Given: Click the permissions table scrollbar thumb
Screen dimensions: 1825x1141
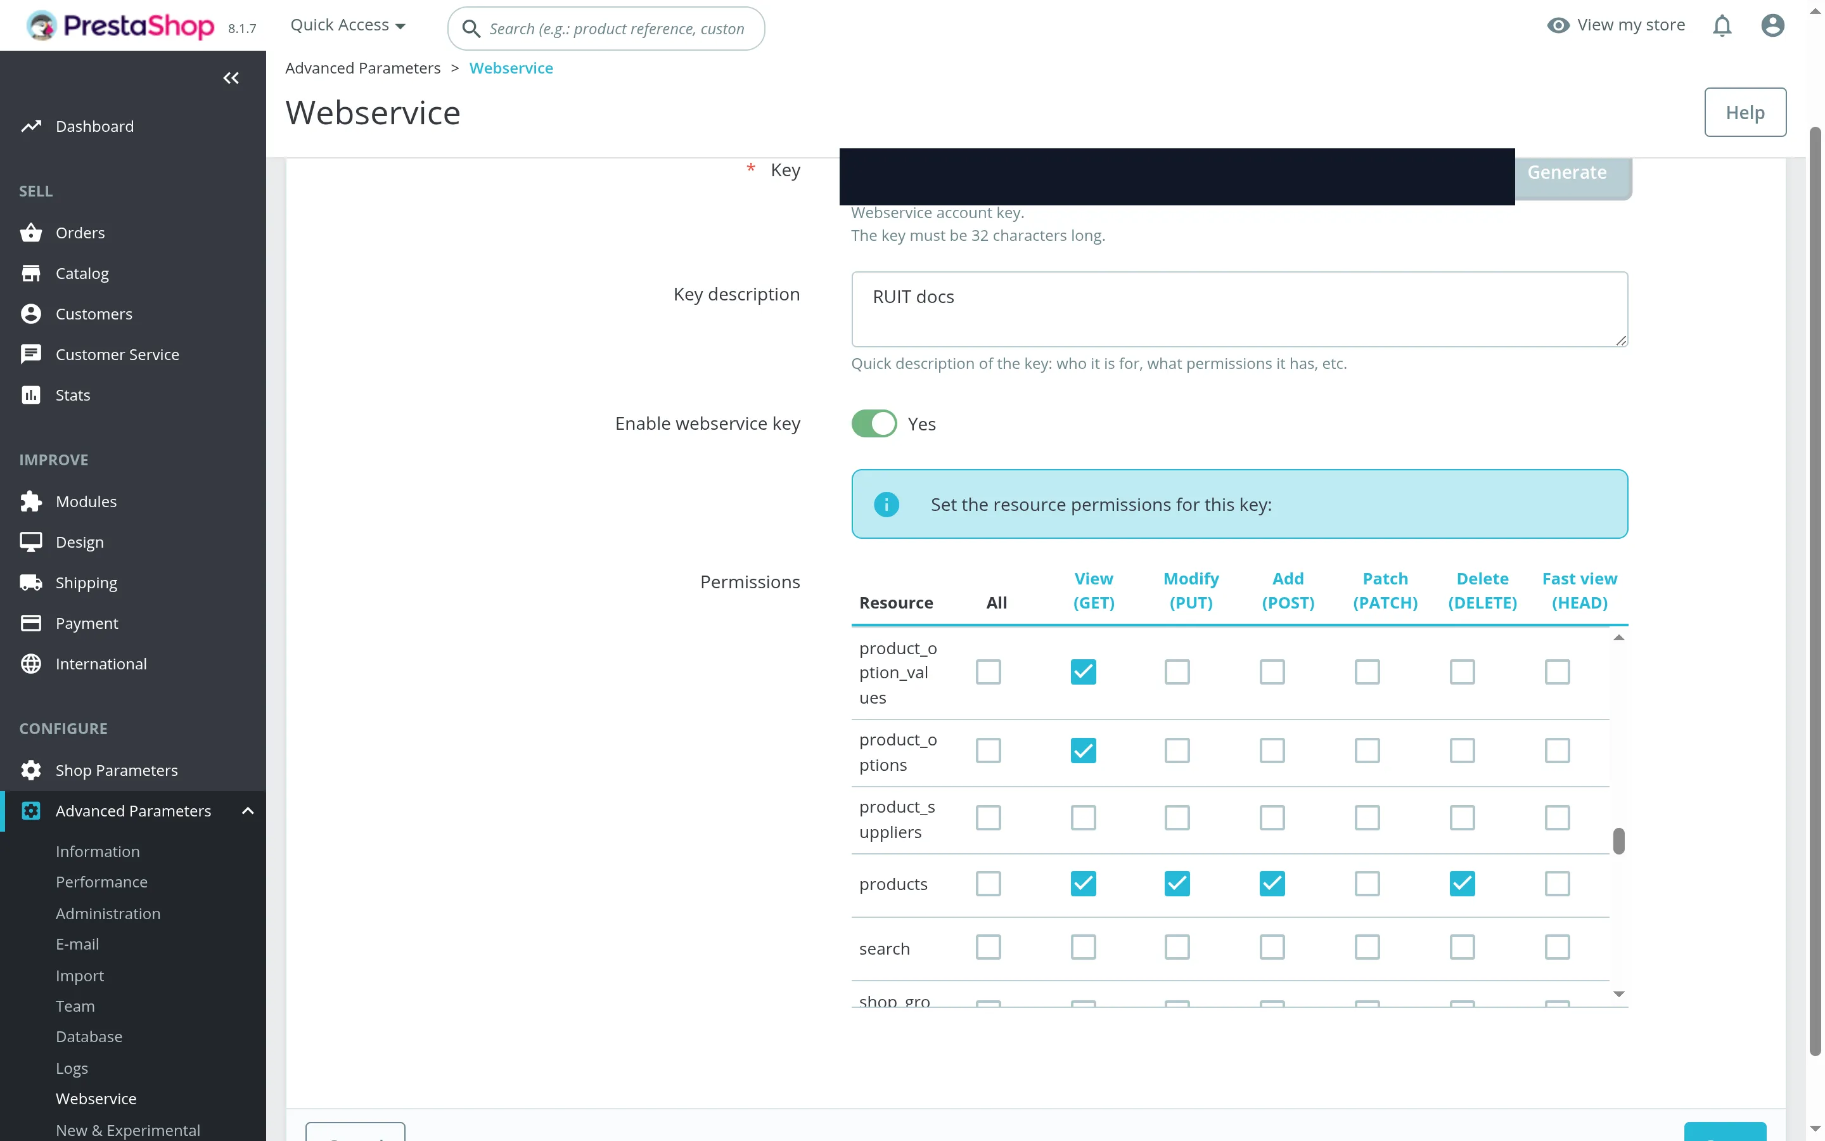Looking at the screenshot, I should 1618,841.
